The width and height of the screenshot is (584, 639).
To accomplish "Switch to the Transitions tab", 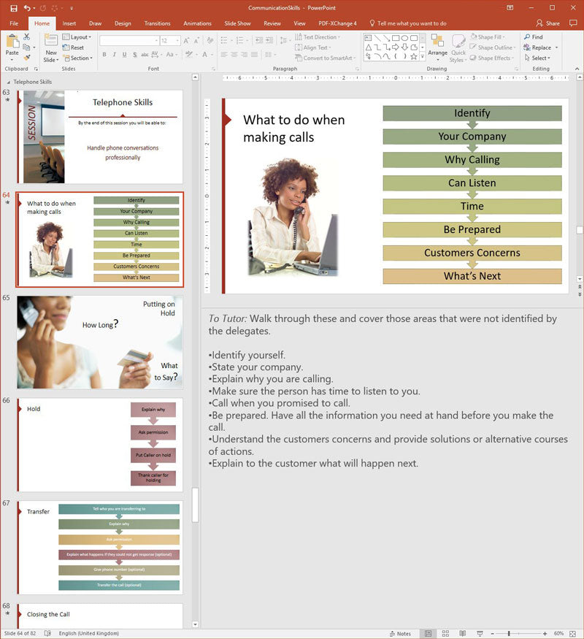I will click(157, 23).
